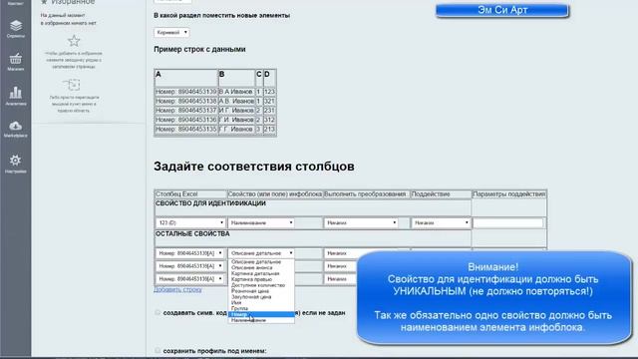638x359 pixels.
Task: Click column header A of sample table
Action: [x=186, y=78]
